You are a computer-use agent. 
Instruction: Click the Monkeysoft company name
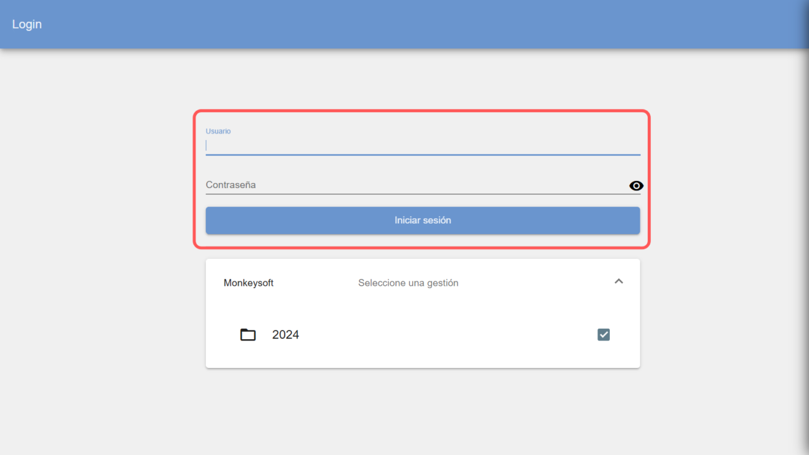coord(249,283)
